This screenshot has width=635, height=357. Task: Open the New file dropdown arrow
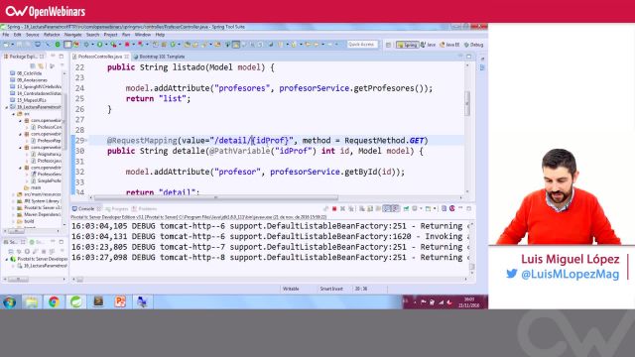click(x=12, y=45)
